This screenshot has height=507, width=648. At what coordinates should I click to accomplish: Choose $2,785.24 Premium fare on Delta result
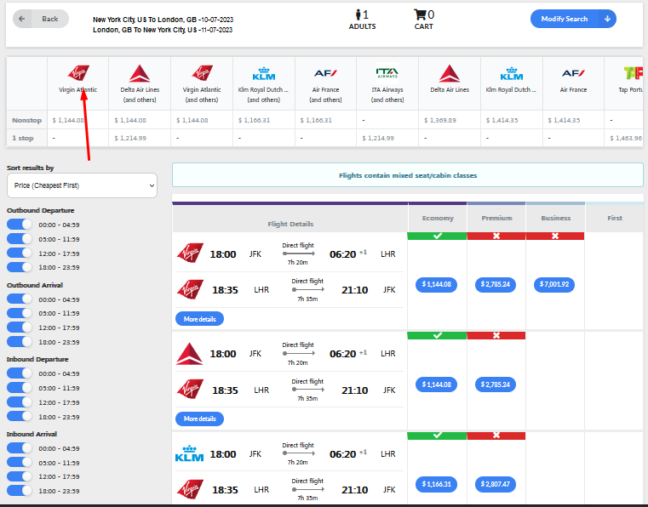[496, 385]
